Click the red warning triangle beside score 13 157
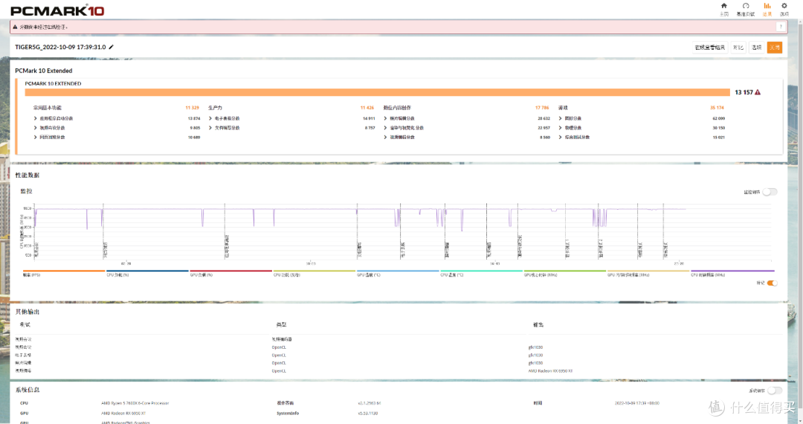The image size is (803, 424). tap(758, 92)
